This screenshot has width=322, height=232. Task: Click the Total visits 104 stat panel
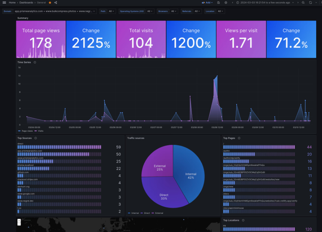pyautogui.click(x=141, y=39)
